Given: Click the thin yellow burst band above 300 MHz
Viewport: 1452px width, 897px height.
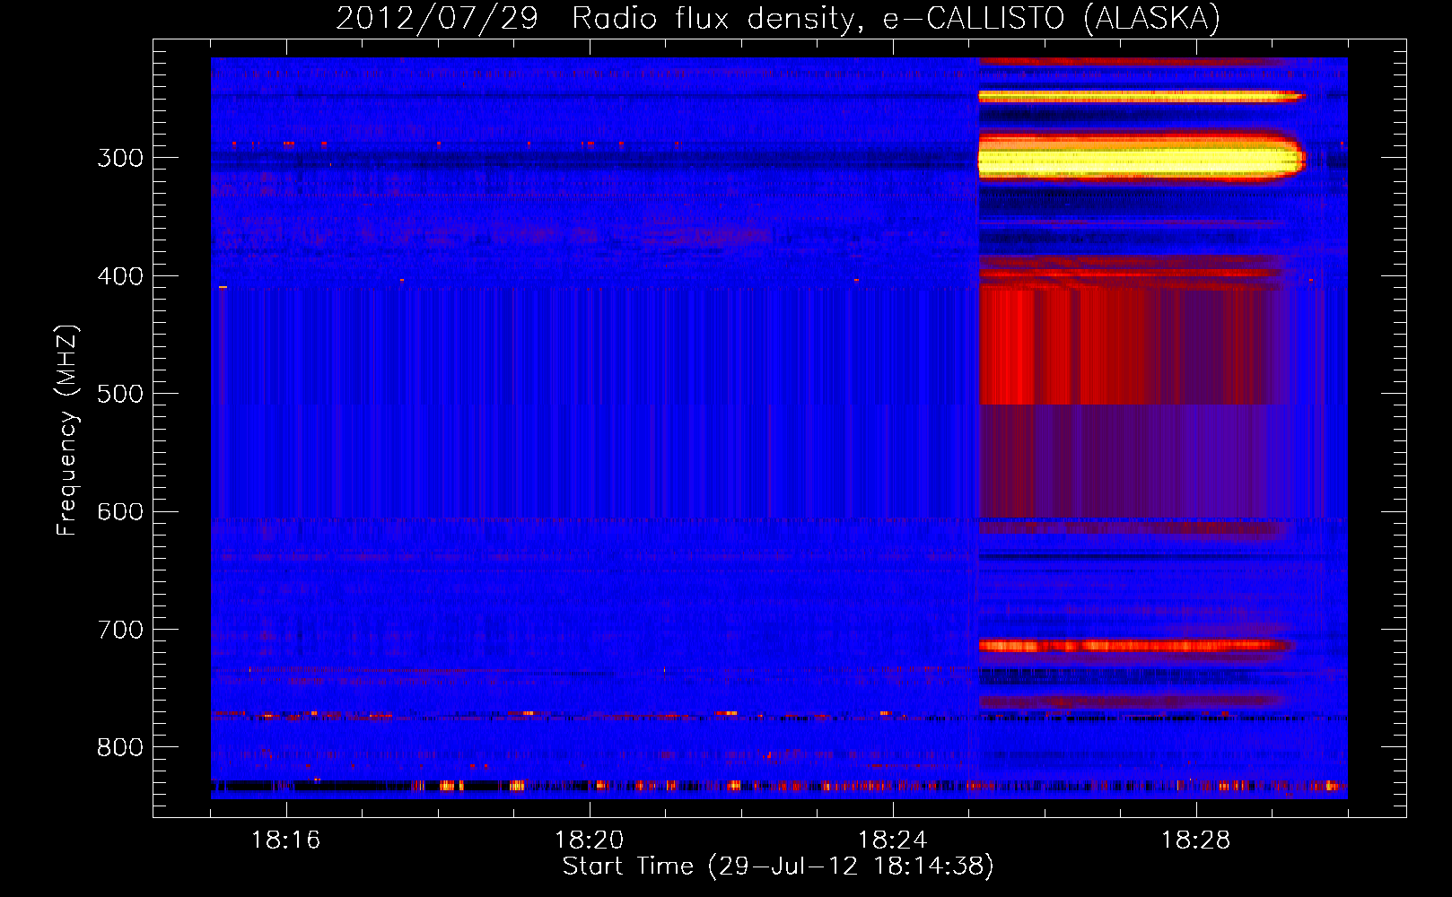Looking at the screenshot, I should pos(1141,96).
